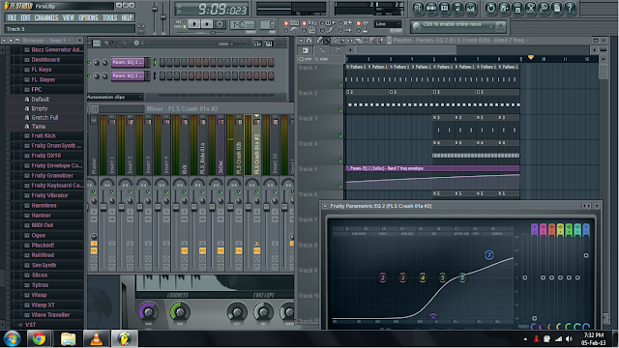Open VLC media player from taskbar
Image resolution: width=619 pixels, height=348 pixels.
pos(96,338)
